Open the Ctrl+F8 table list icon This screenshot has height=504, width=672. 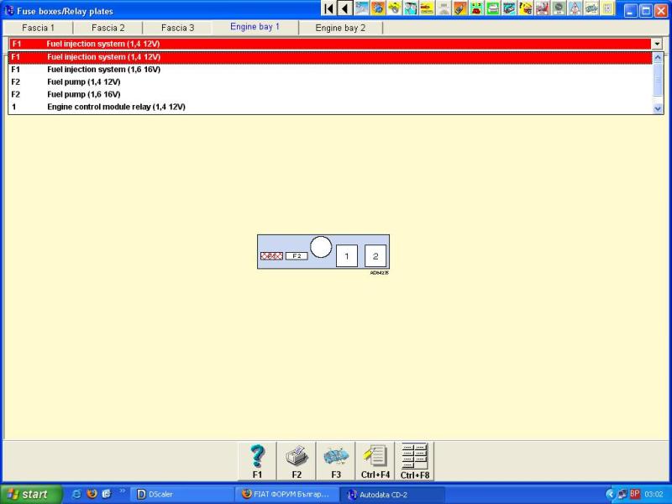click(x=414, y=461)
